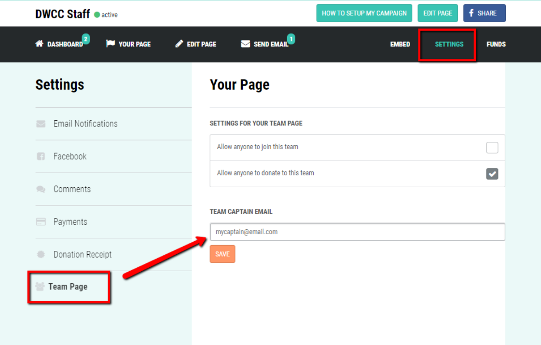Click the Edit Page pencil icon
541x345 pixels.
pos(179,43)
